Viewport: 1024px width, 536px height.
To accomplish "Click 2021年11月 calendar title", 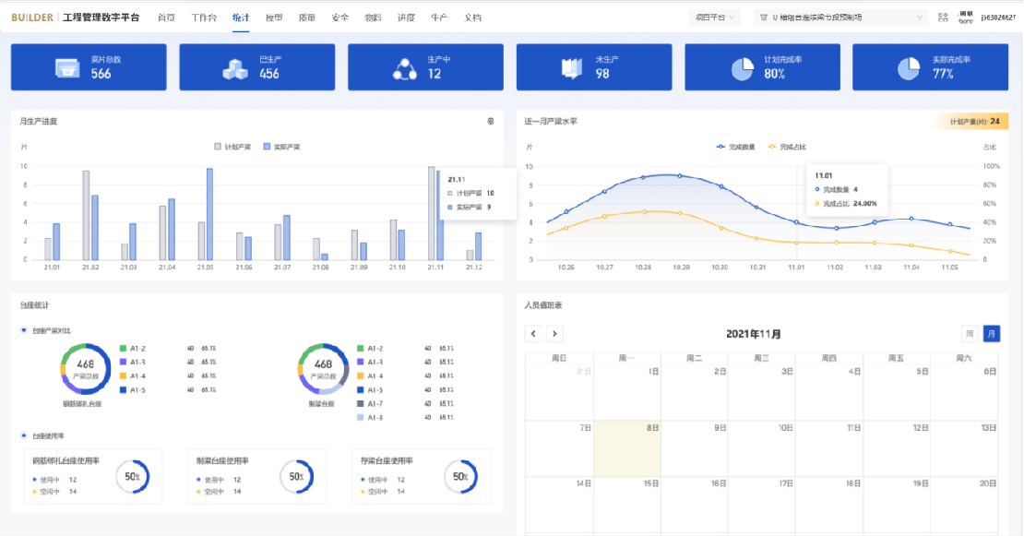I will (x=754, y=334).
